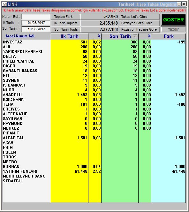
Task: Click the Yazdir print button
Action: pos(173,29)
